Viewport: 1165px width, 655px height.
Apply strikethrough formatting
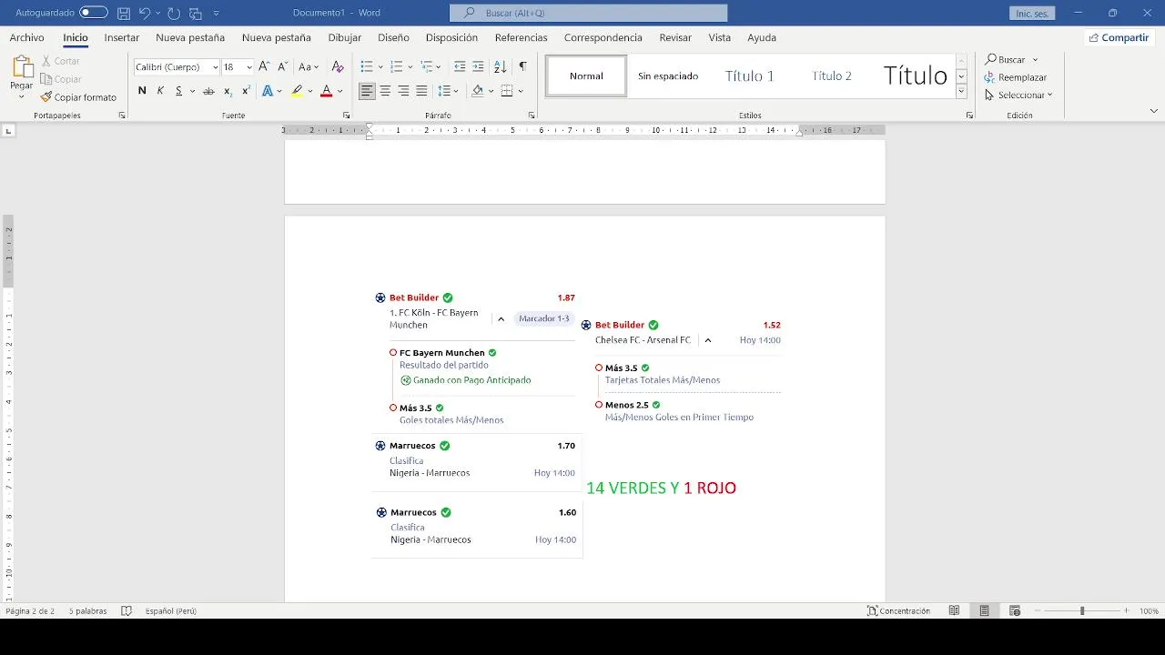pos(208,91)
